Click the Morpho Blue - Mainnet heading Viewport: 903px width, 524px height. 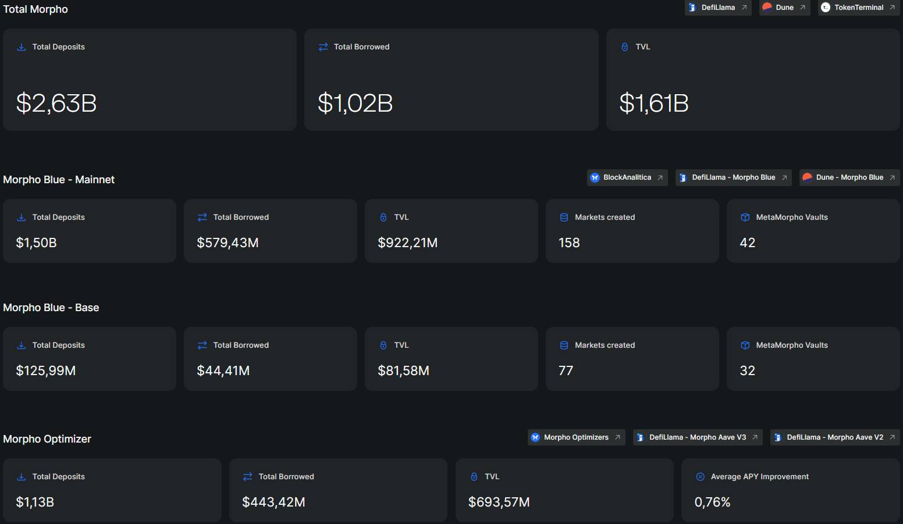(59, 180)
